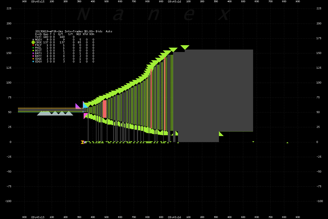Select the "NQEX" exchange name
The height and width of the screenshot is (219, 328).
39,40
